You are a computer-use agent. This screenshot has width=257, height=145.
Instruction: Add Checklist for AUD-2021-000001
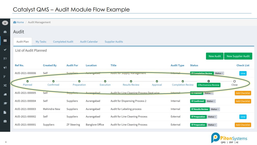pos(243,125)
